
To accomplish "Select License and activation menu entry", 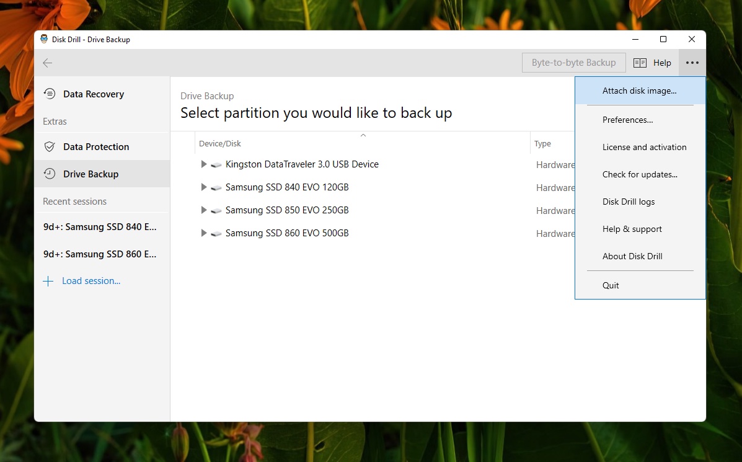I will (x=640, y=147).
